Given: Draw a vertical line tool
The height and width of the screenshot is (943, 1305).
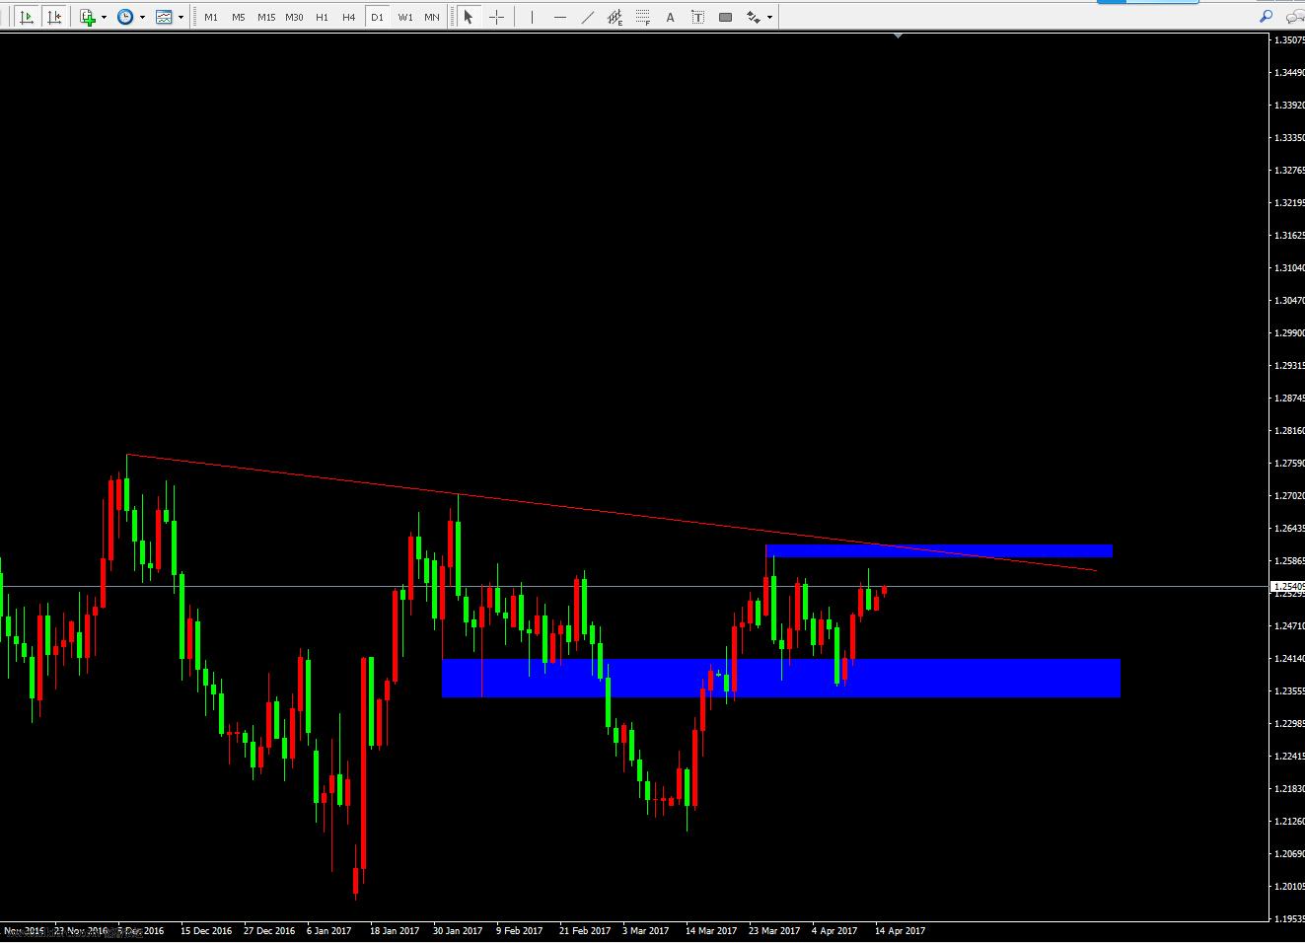Looking at the screenshot, I should click(x=532, y=17).
